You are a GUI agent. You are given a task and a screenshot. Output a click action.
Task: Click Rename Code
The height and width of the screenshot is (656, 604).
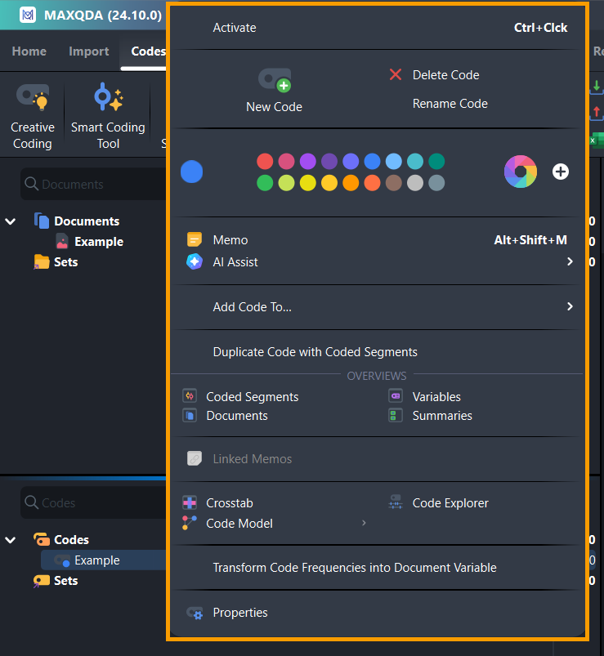tap(450, 104)
